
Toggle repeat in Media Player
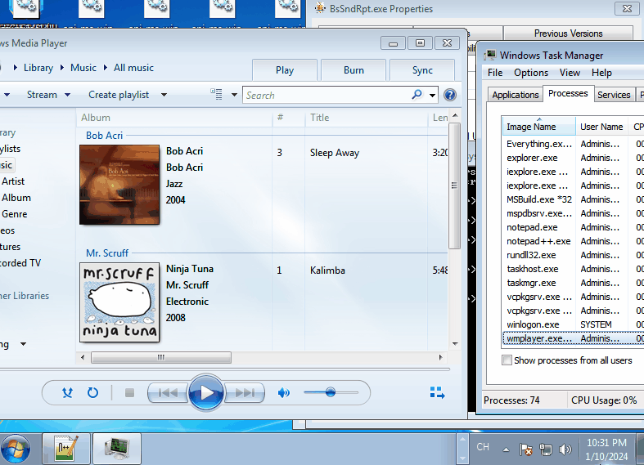pos(92,393)
